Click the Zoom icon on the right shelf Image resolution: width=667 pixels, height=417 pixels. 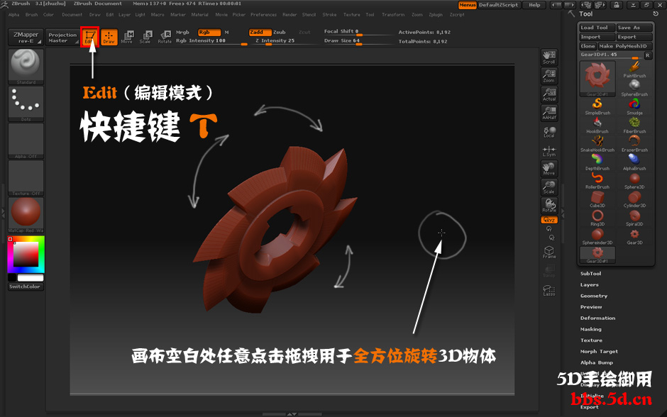pyautogui.click(x=549, y=76)
